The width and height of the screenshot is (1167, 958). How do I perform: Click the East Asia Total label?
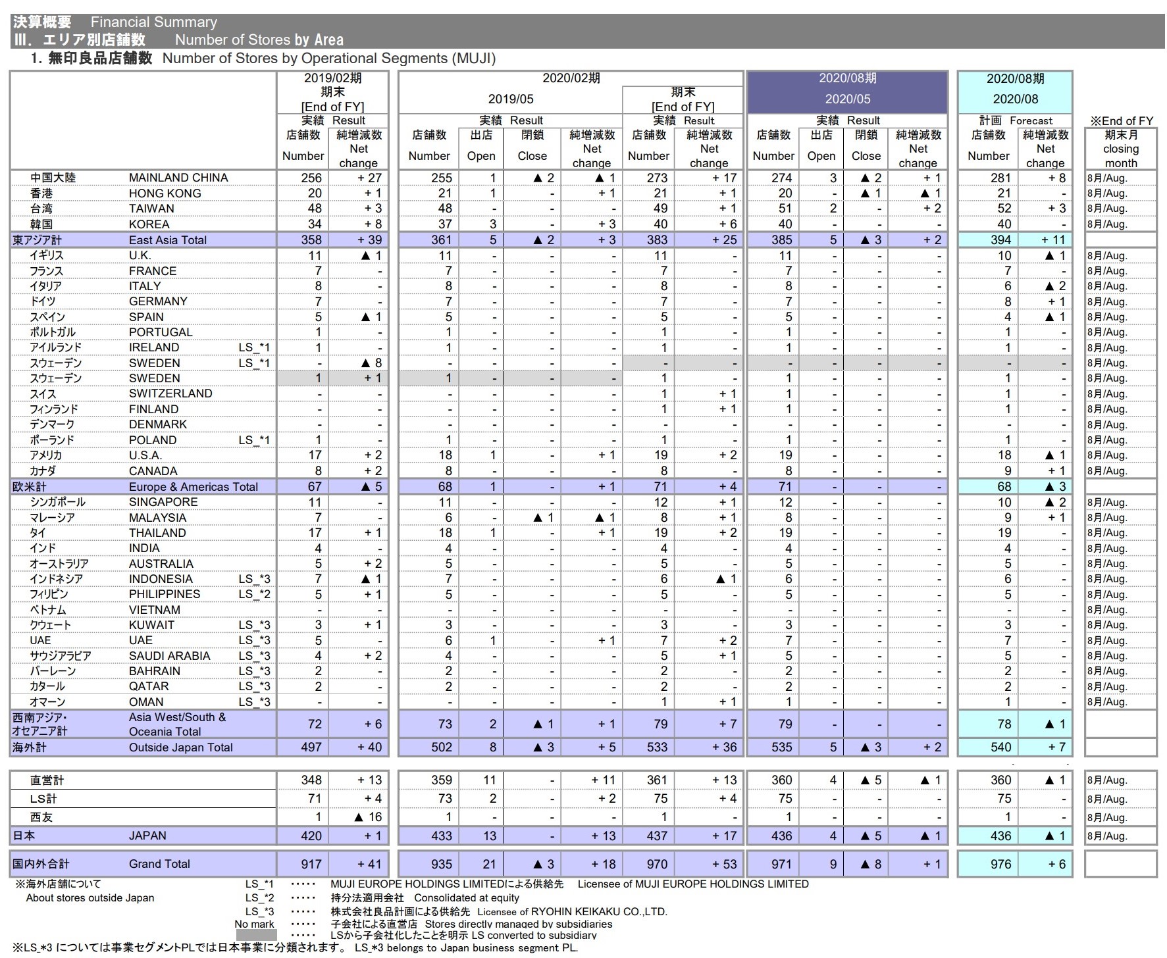(167, 240)
